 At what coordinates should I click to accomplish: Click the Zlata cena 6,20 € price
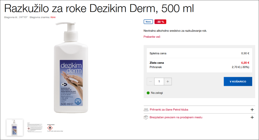coord(245,63)
